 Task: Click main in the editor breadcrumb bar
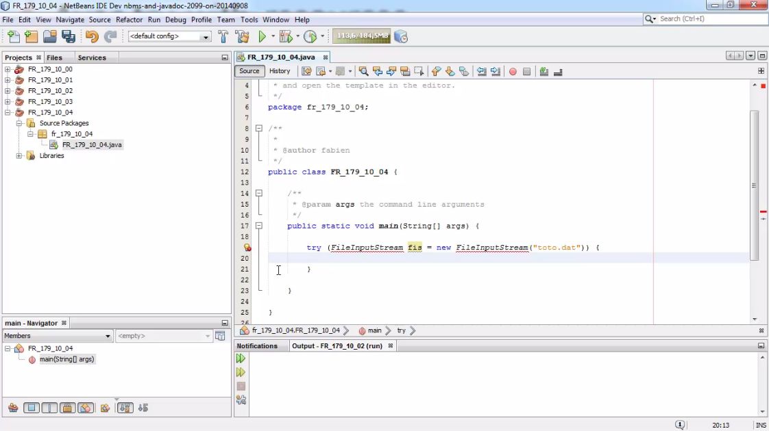coord(374,330)
